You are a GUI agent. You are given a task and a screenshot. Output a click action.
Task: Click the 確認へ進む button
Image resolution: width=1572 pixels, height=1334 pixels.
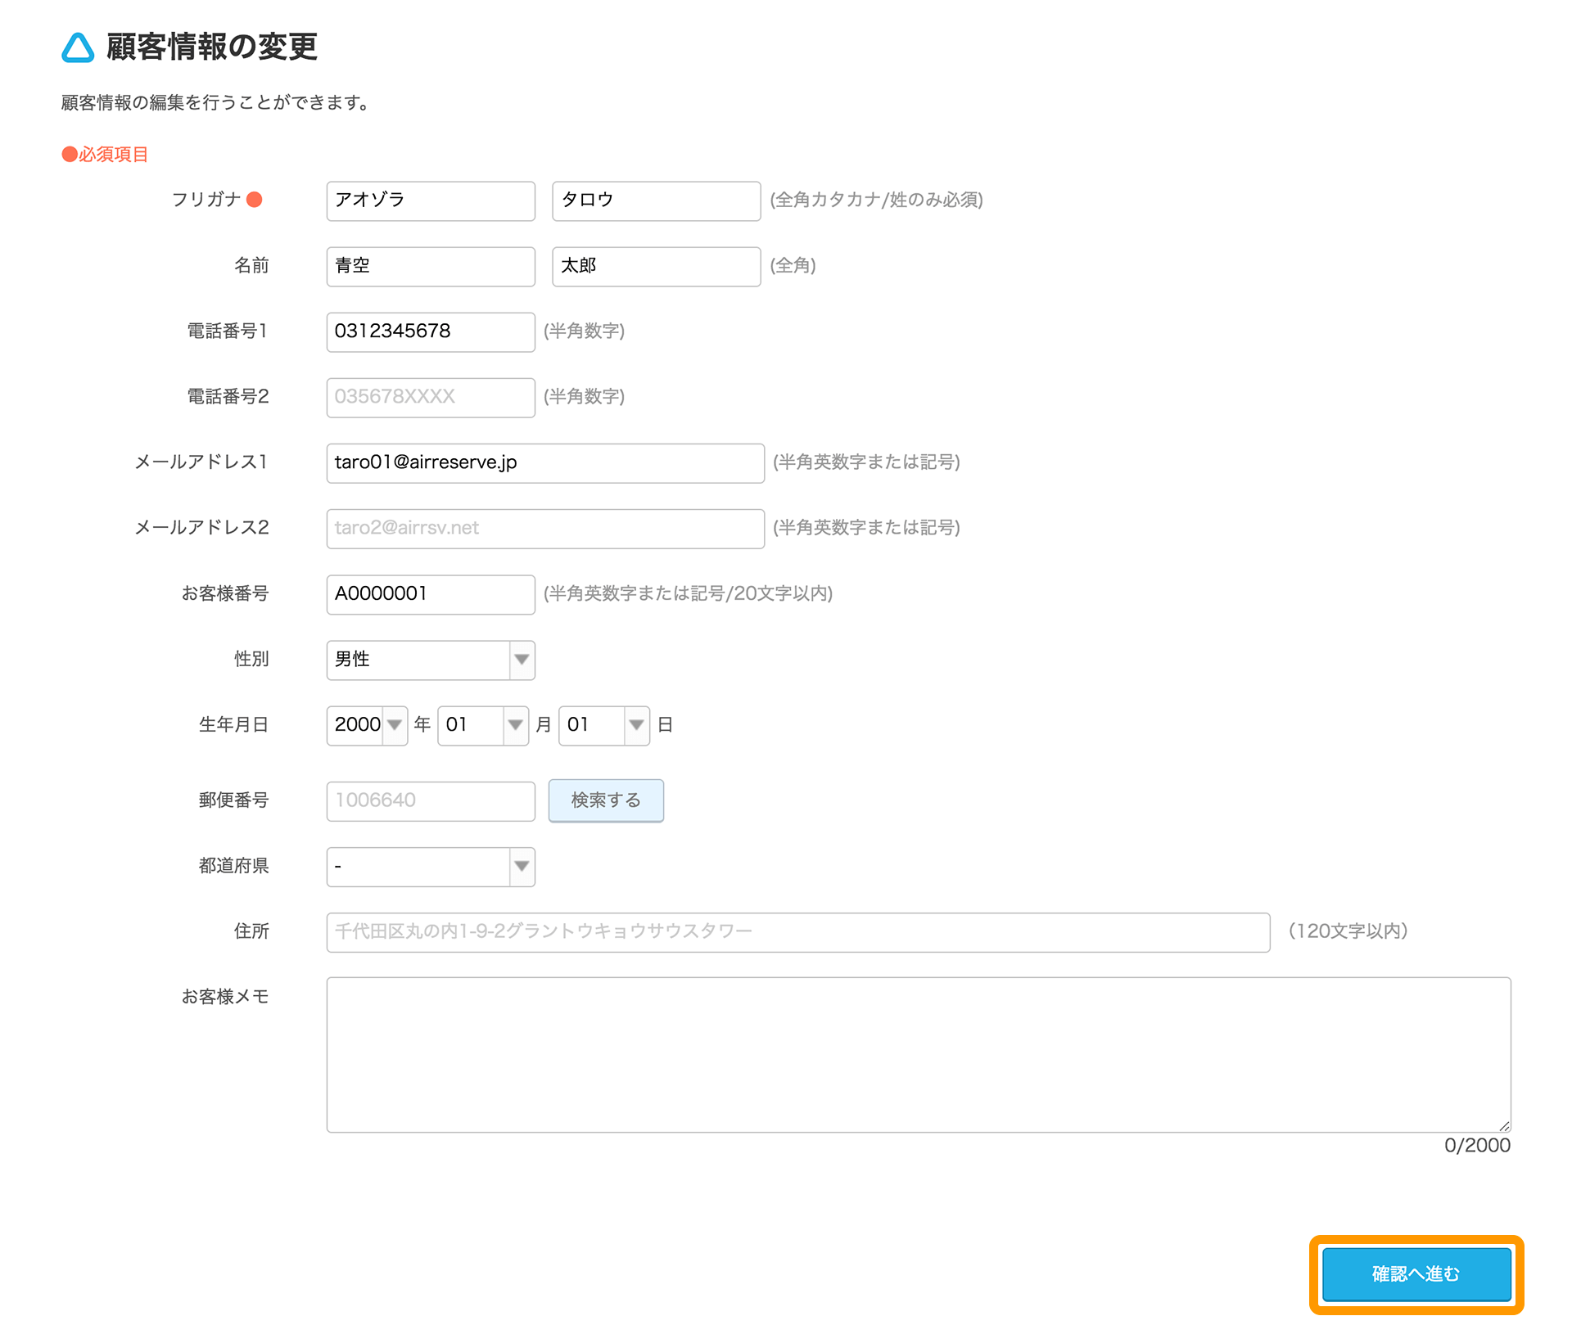pos(1416,1274)
